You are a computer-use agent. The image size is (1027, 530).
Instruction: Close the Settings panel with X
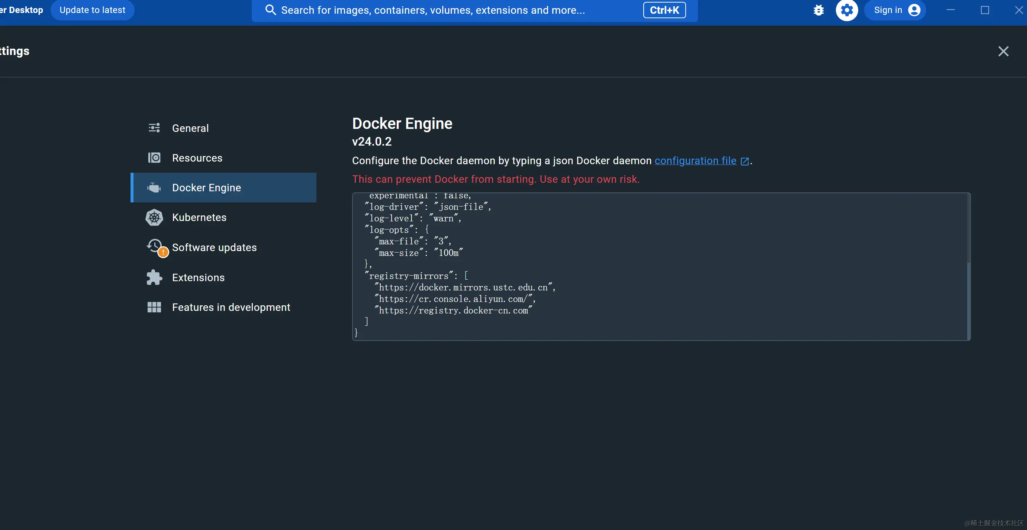coord(1003,51)
